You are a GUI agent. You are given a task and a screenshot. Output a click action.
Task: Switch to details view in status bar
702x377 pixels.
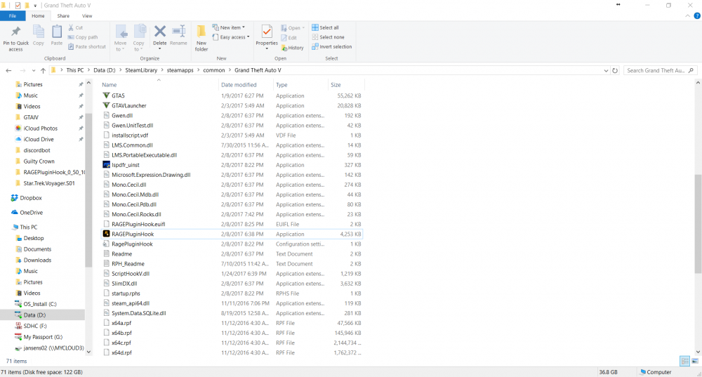click(x=684, y=361)
